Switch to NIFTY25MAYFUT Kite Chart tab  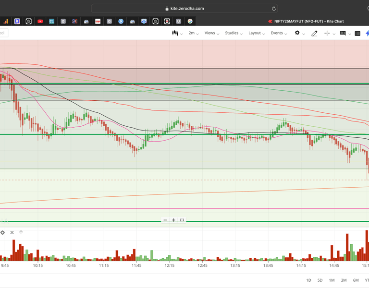tap(306, 22)
